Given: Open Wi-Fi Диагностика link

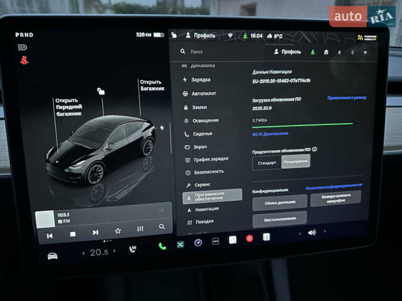Looking at the screenshot, I should [270, 134].
